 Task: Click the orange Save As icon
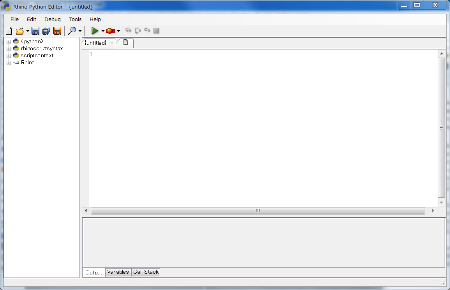click(x=57, y=30)
